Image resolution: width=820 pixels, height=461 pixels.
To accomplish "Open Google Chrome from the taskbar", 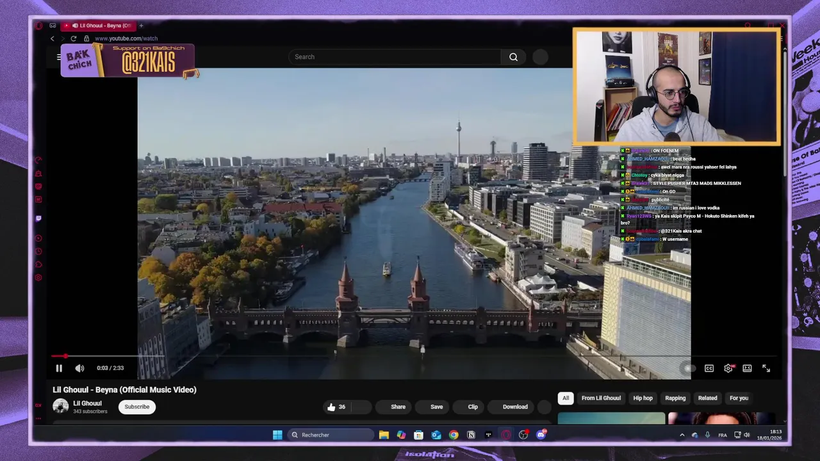I will point(454,435).
